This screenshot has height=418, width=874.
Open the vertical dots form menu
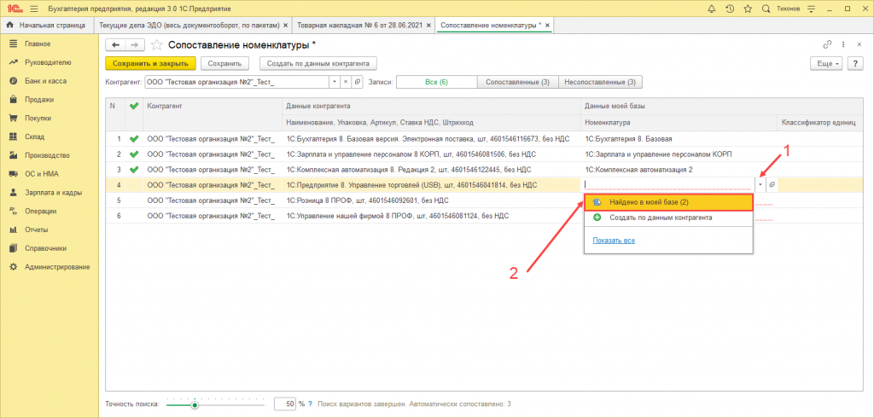[842, 44]
